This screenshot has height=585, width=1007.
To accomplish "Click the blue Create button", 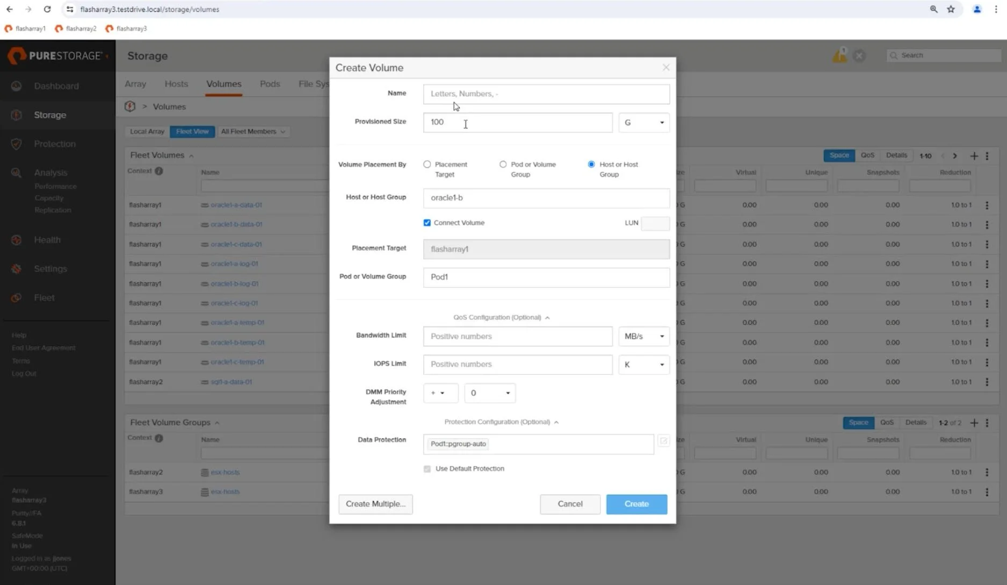I will pyautogui.click(x=636, y=504).
